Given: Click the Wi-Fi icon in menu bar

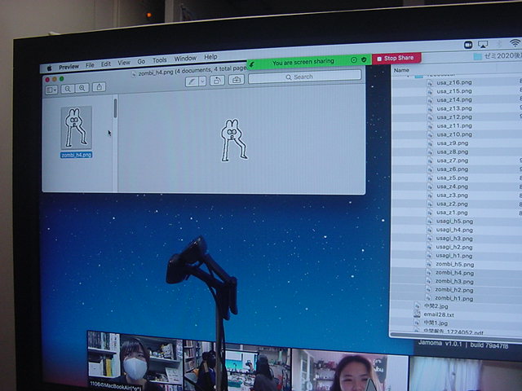Looking at the screenshot, I should pyautogui.click(x=515, y=42).
